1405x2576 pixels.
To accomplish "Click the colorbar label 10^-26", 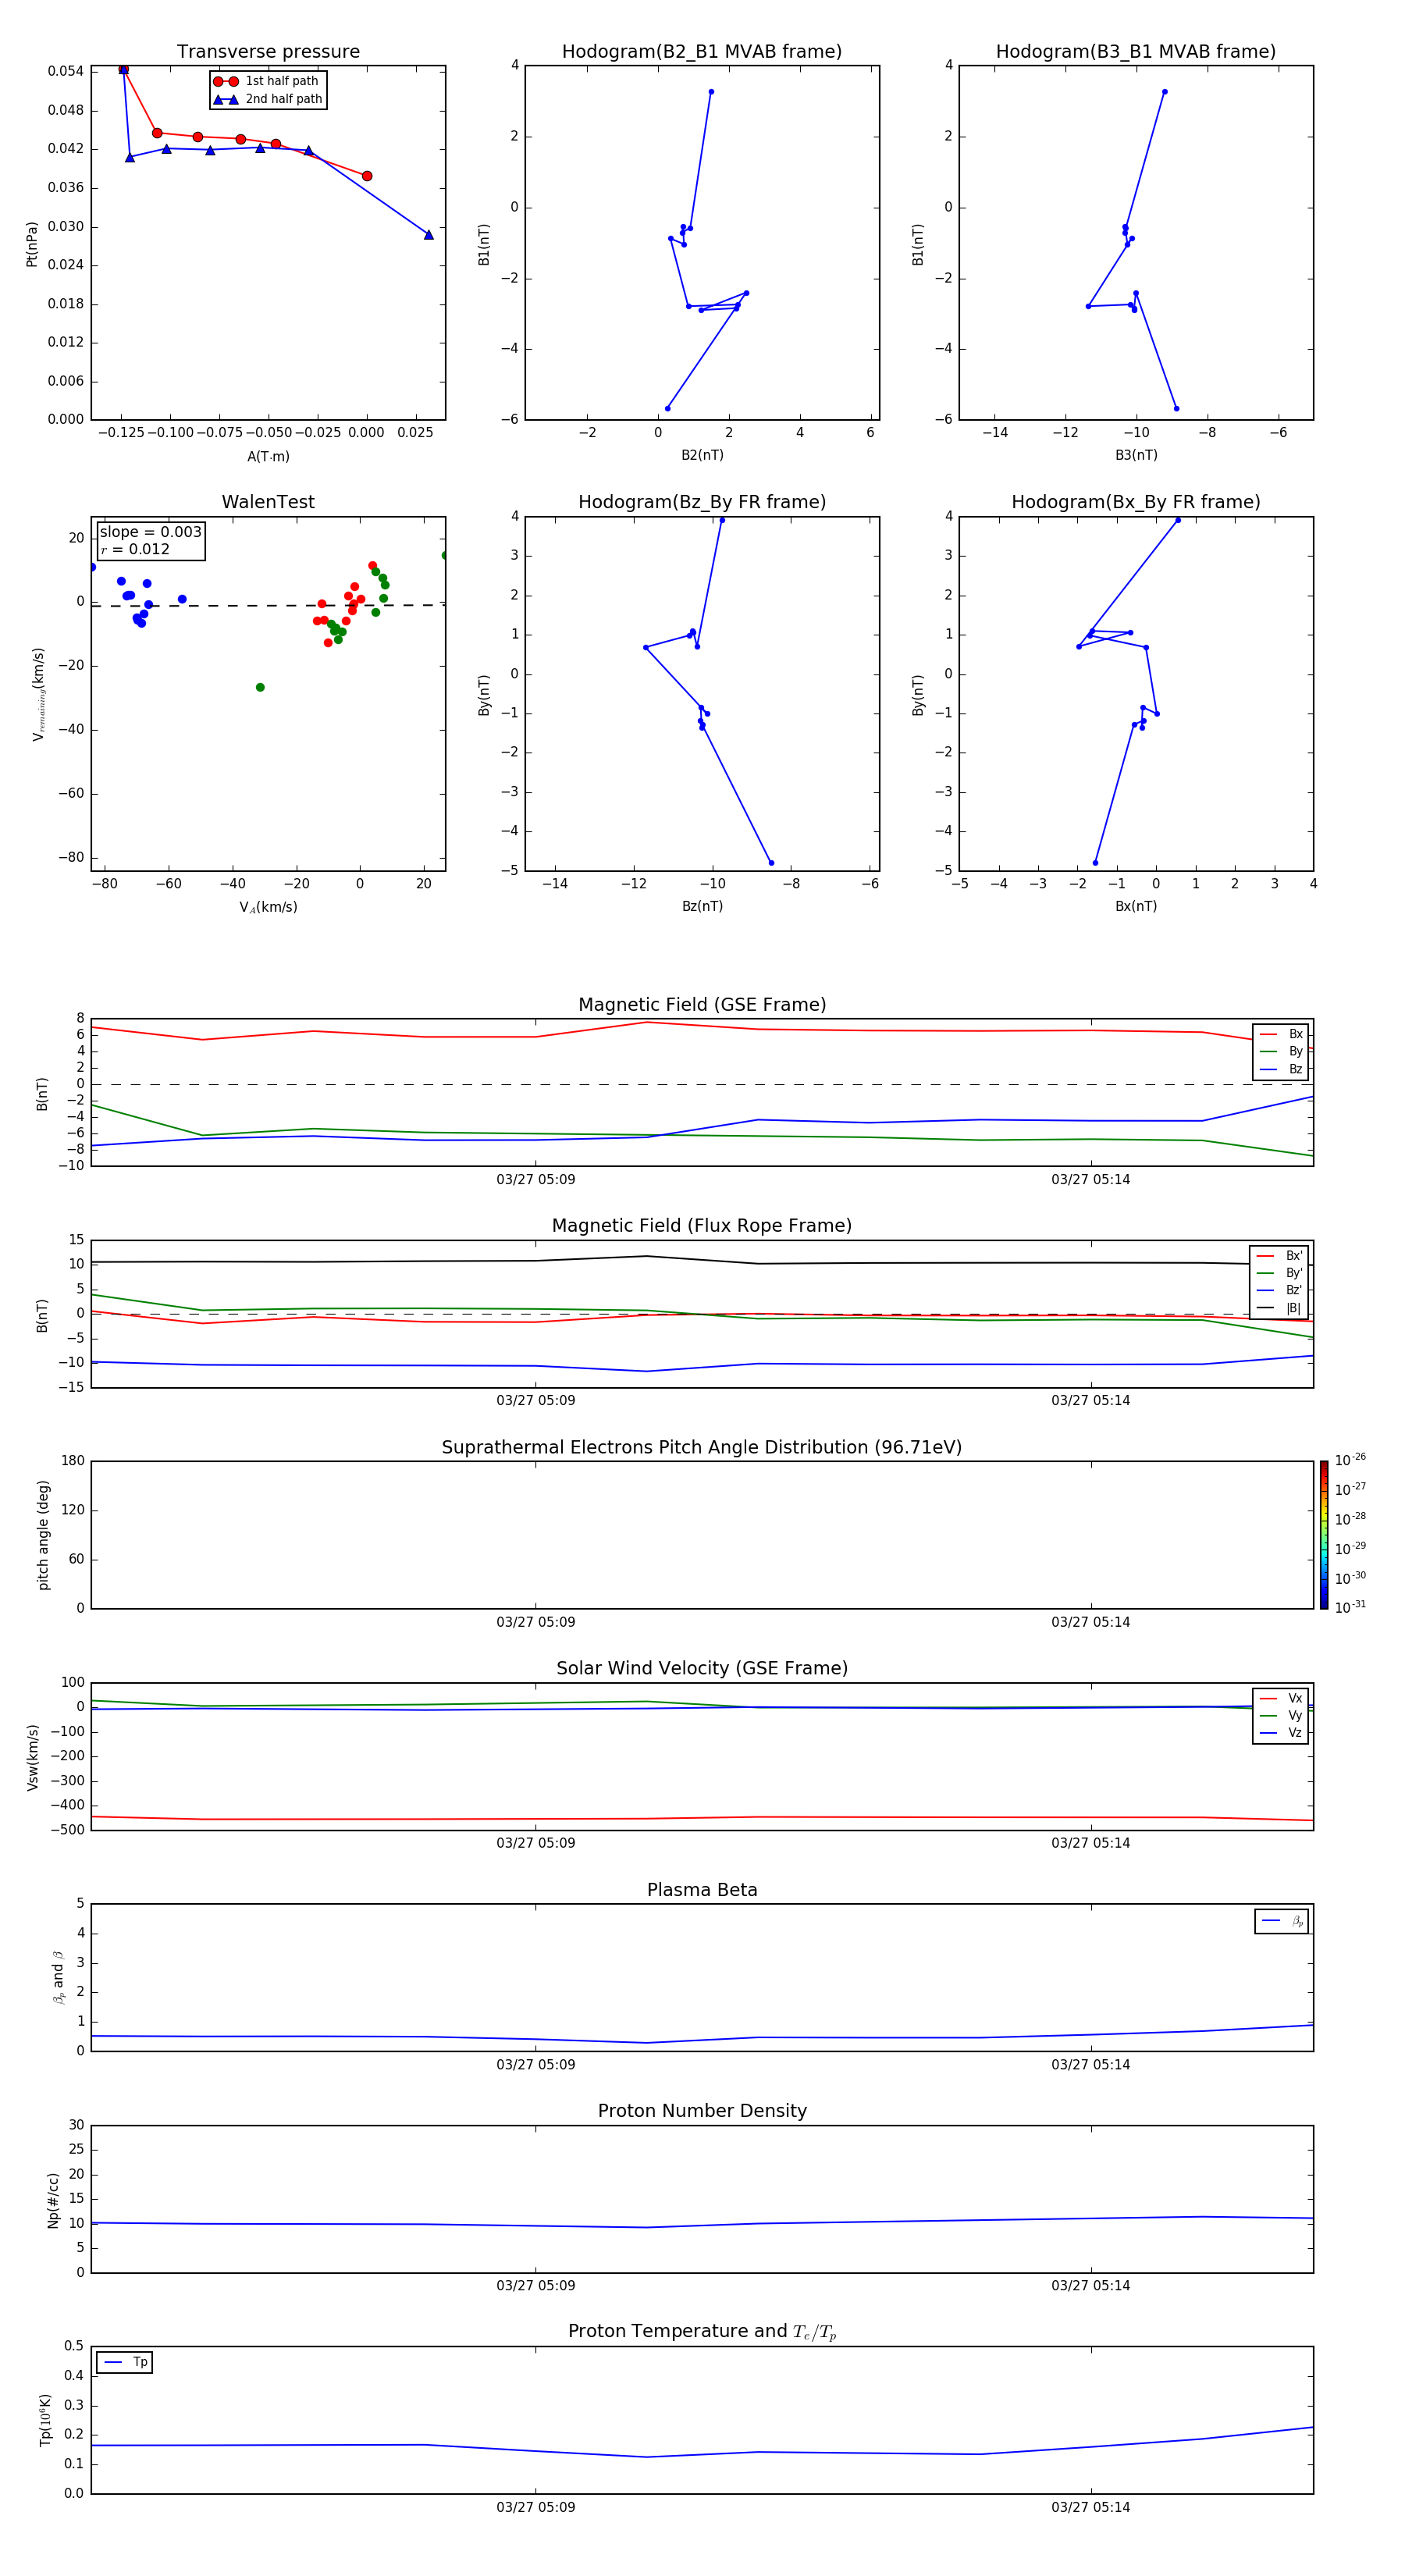I will [1350, 1460].
